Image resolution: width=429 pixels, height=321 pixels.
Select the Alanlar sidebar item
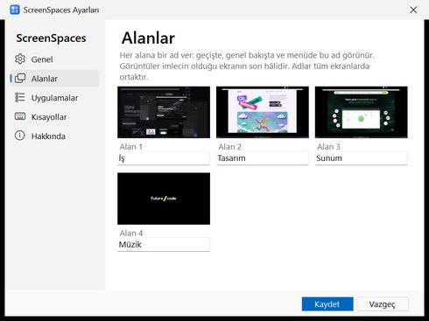(x=54, y=79)
